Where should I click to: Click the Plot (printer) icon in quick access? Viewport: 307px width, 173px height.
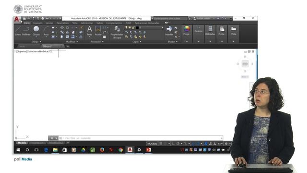coord(43,18)
